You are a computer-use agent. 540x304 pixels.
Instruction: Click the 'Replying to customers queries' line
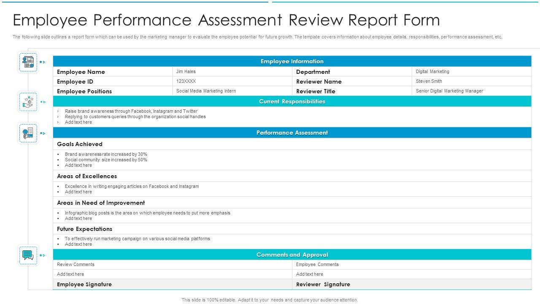135,117
